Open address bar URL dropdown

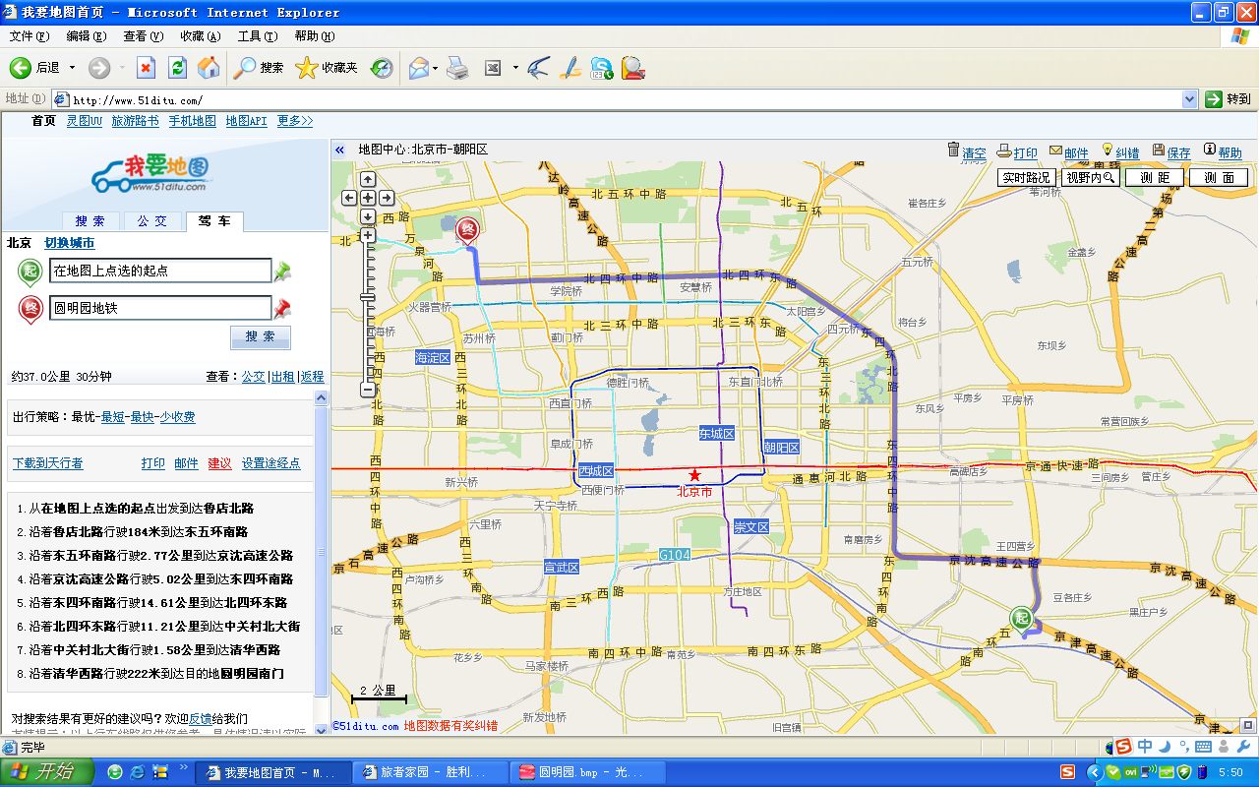pos(1189,99)
